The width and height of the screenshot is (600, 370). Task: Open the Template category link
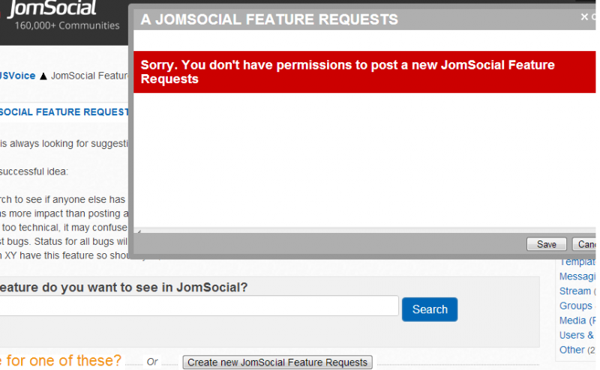click(x=577, y=262)
